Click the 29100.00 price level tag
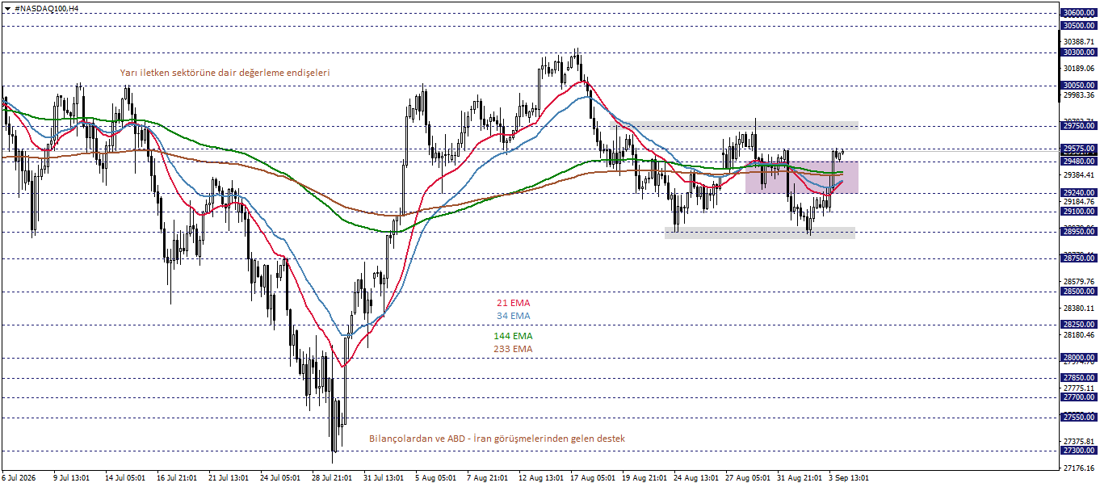 point(1080,212)
